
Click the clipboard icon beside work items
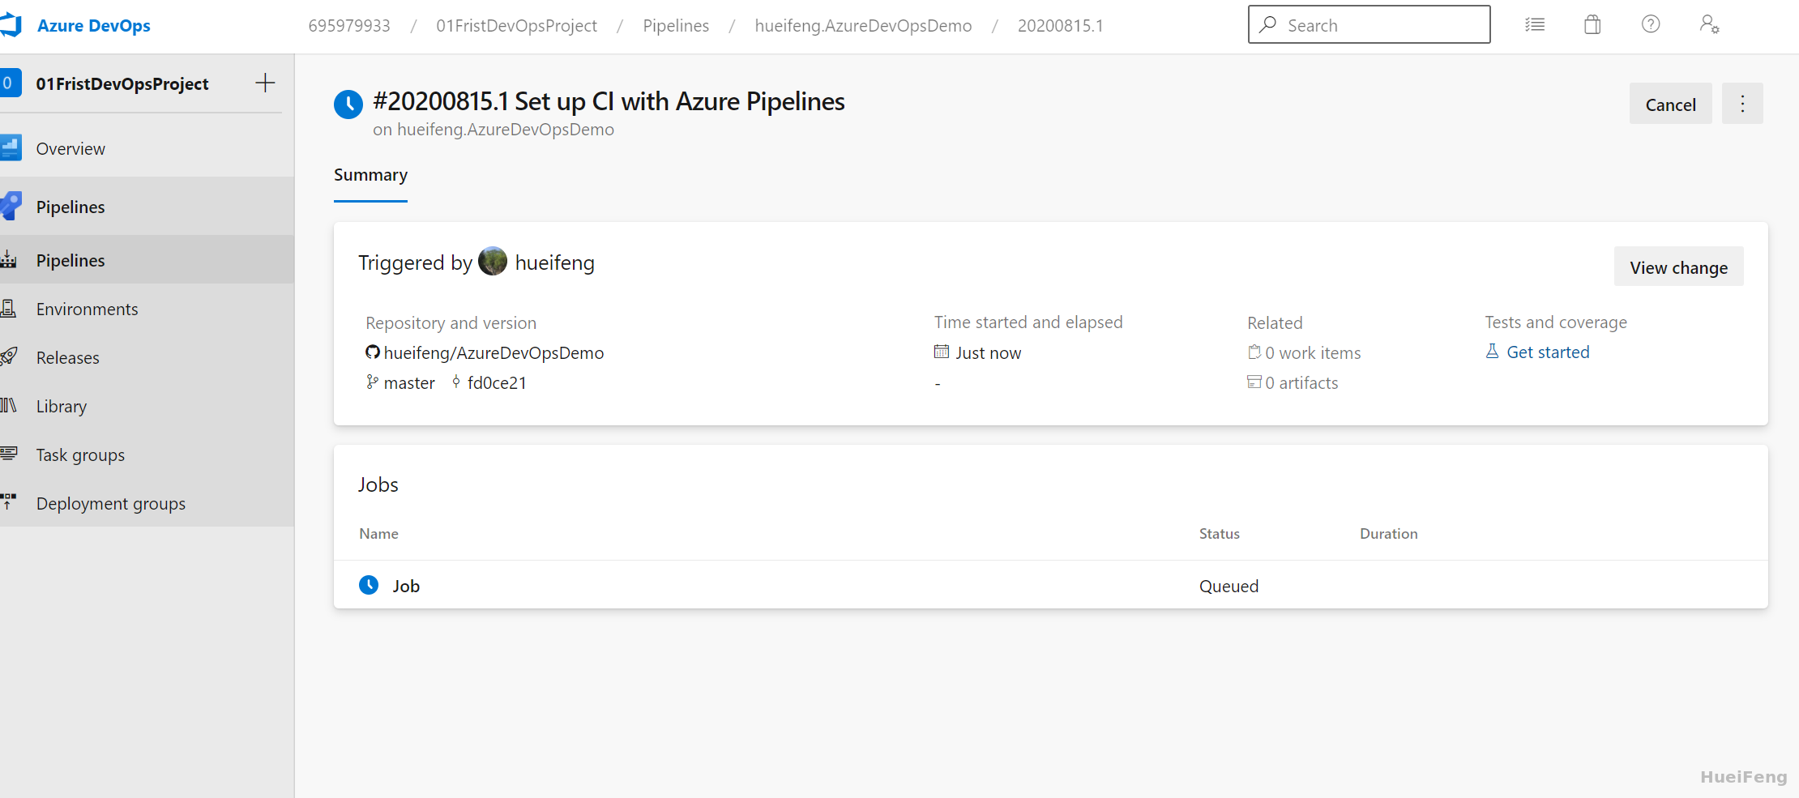pos(1254,352)
